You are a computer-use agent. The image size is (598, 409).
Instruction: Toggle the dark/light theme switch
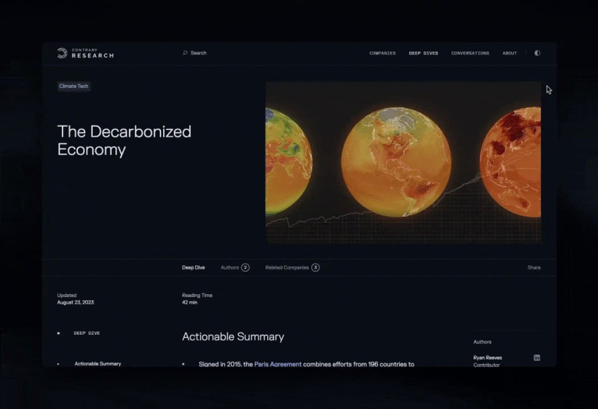tap(537, 53)
